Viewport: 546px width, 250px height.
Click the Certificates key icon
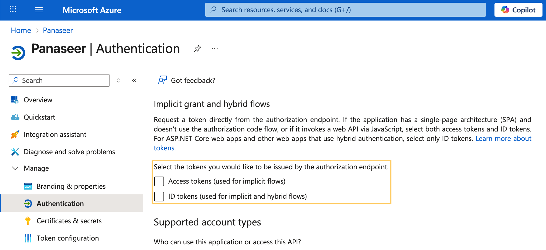pos(28,221)
